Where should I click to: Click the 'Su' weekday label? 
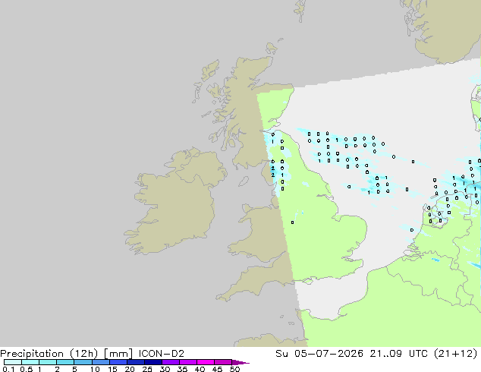[x=282, y=354]
